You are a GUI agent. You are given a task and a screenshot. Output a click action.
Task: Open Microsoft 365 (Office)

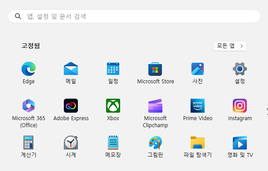click(x=29, y=106)
